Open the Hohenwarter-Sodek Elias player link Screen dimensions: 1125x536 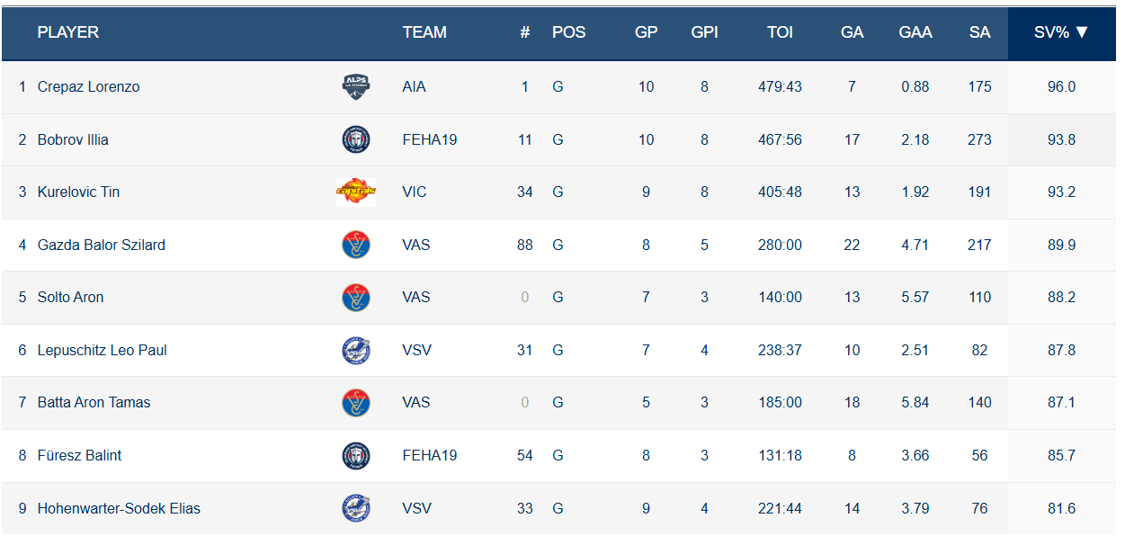(x=119, y=508)
